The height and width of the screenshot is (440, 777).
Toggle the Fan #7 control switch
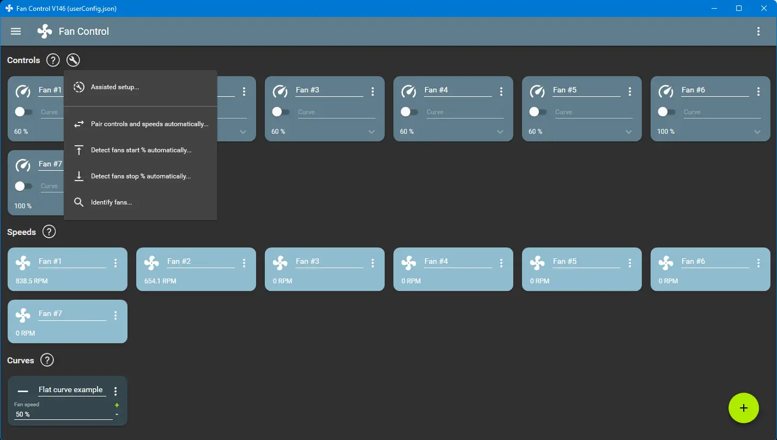point(23,186)
